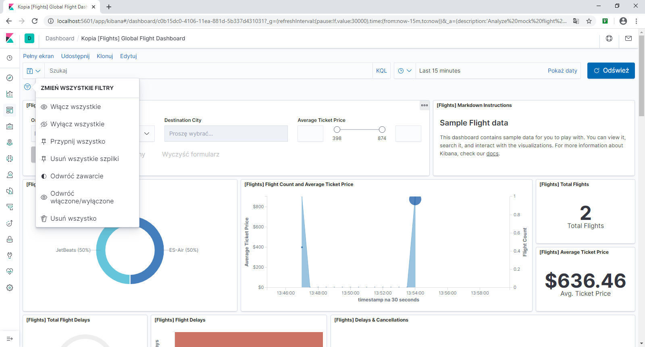Click the filter options icon beside popup

click(27, 87)
